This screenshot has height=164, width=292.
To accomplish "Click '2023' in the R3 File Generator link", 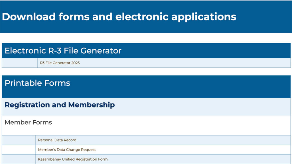I will (75, 63).
